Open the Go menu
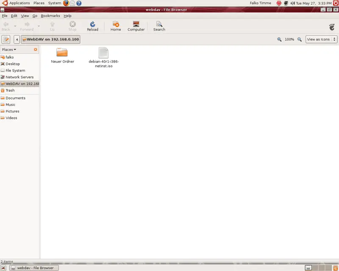 pos(35,16)
